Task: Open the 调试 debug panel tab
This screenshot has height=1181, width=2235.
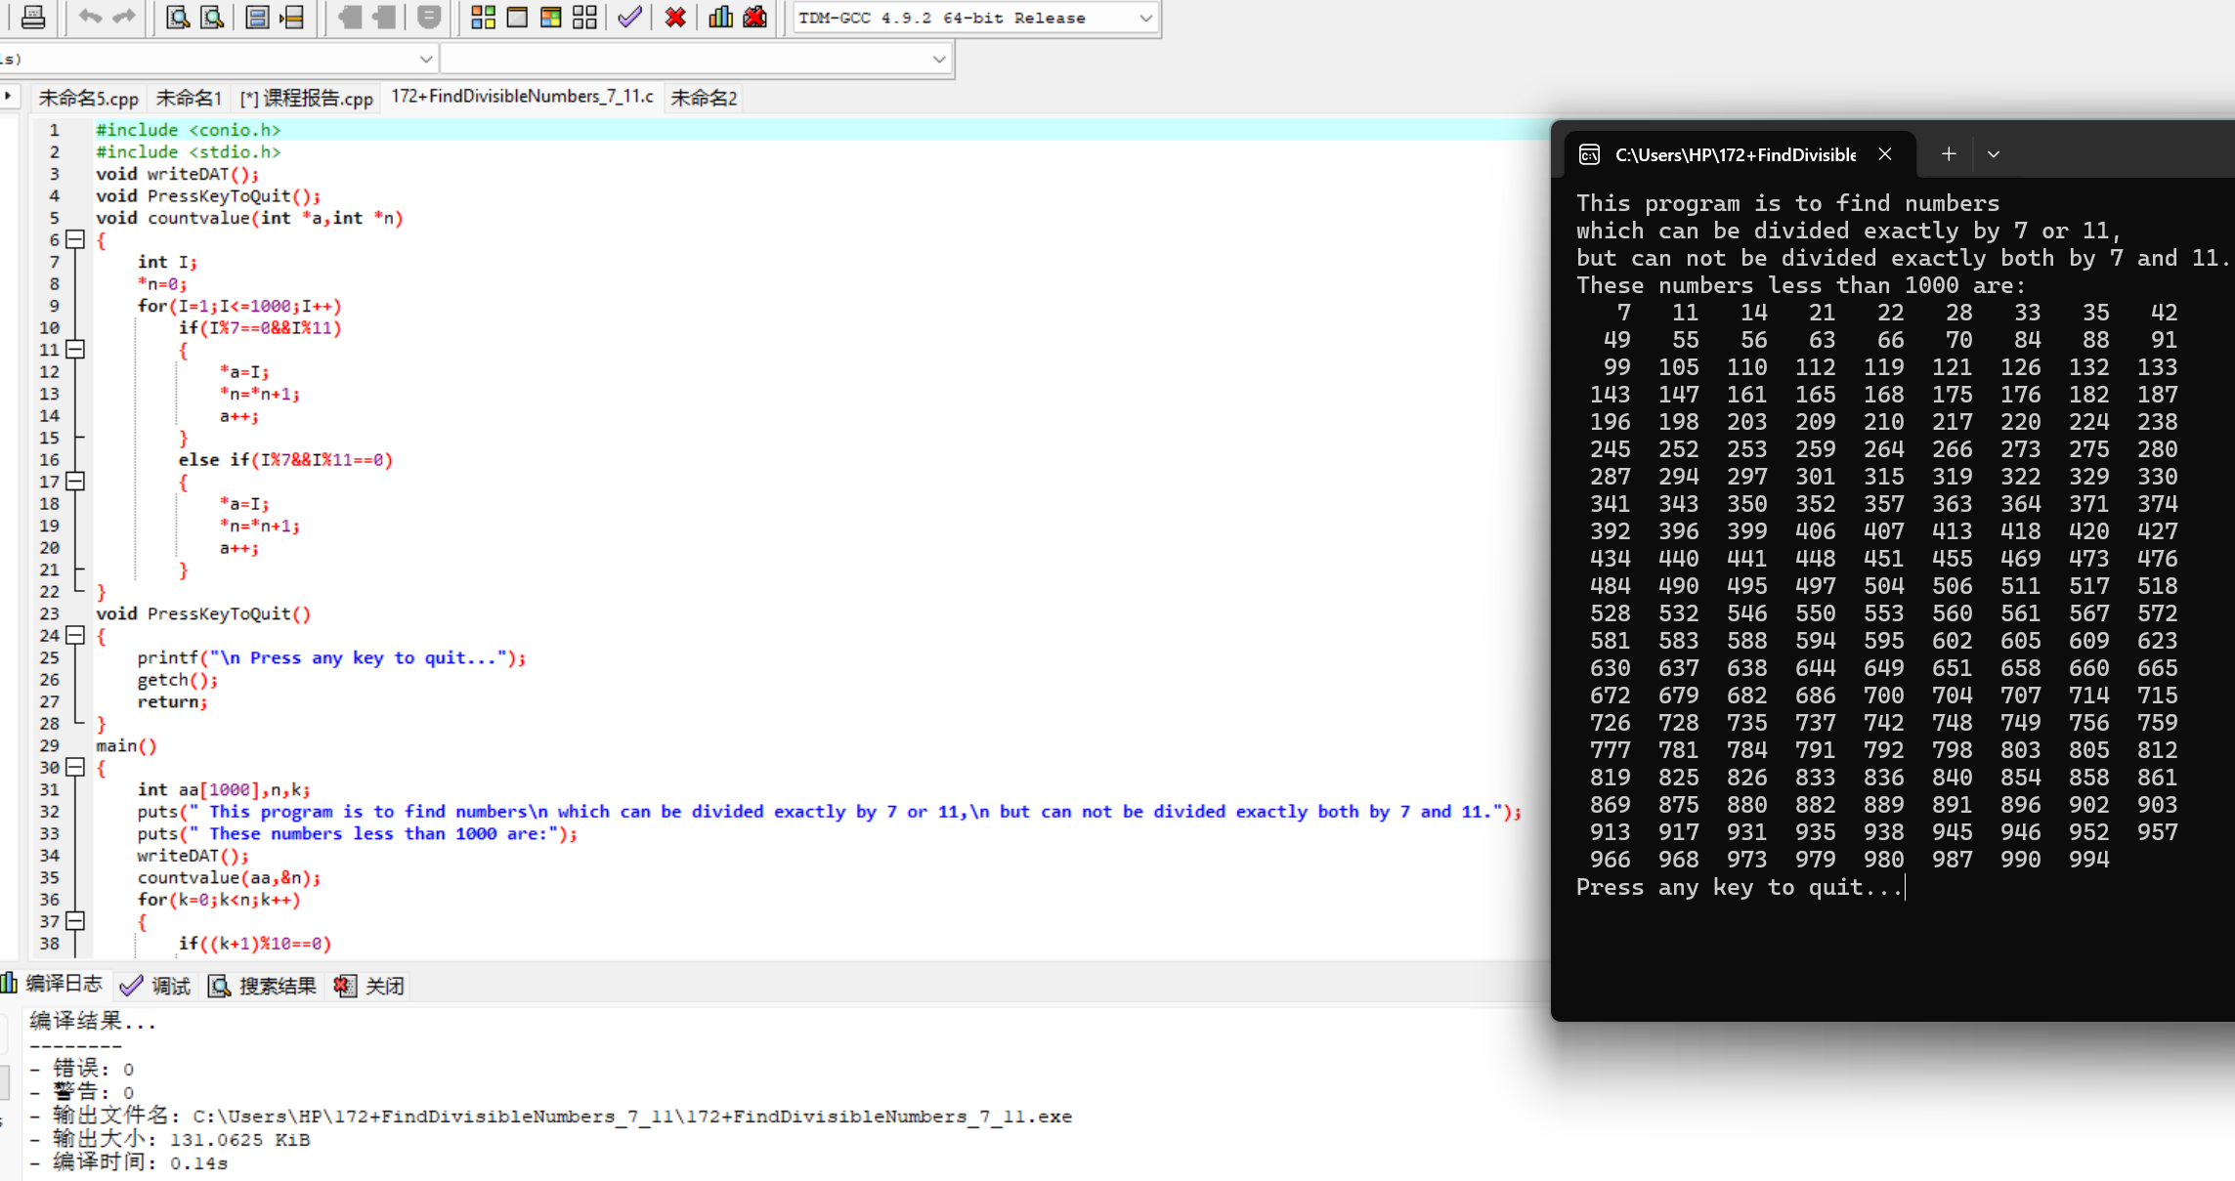Action: [155, 986]
